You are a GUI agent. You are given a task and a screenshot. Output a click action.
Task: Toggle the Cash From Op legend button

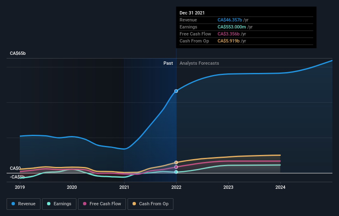click(x=150, y=204)
